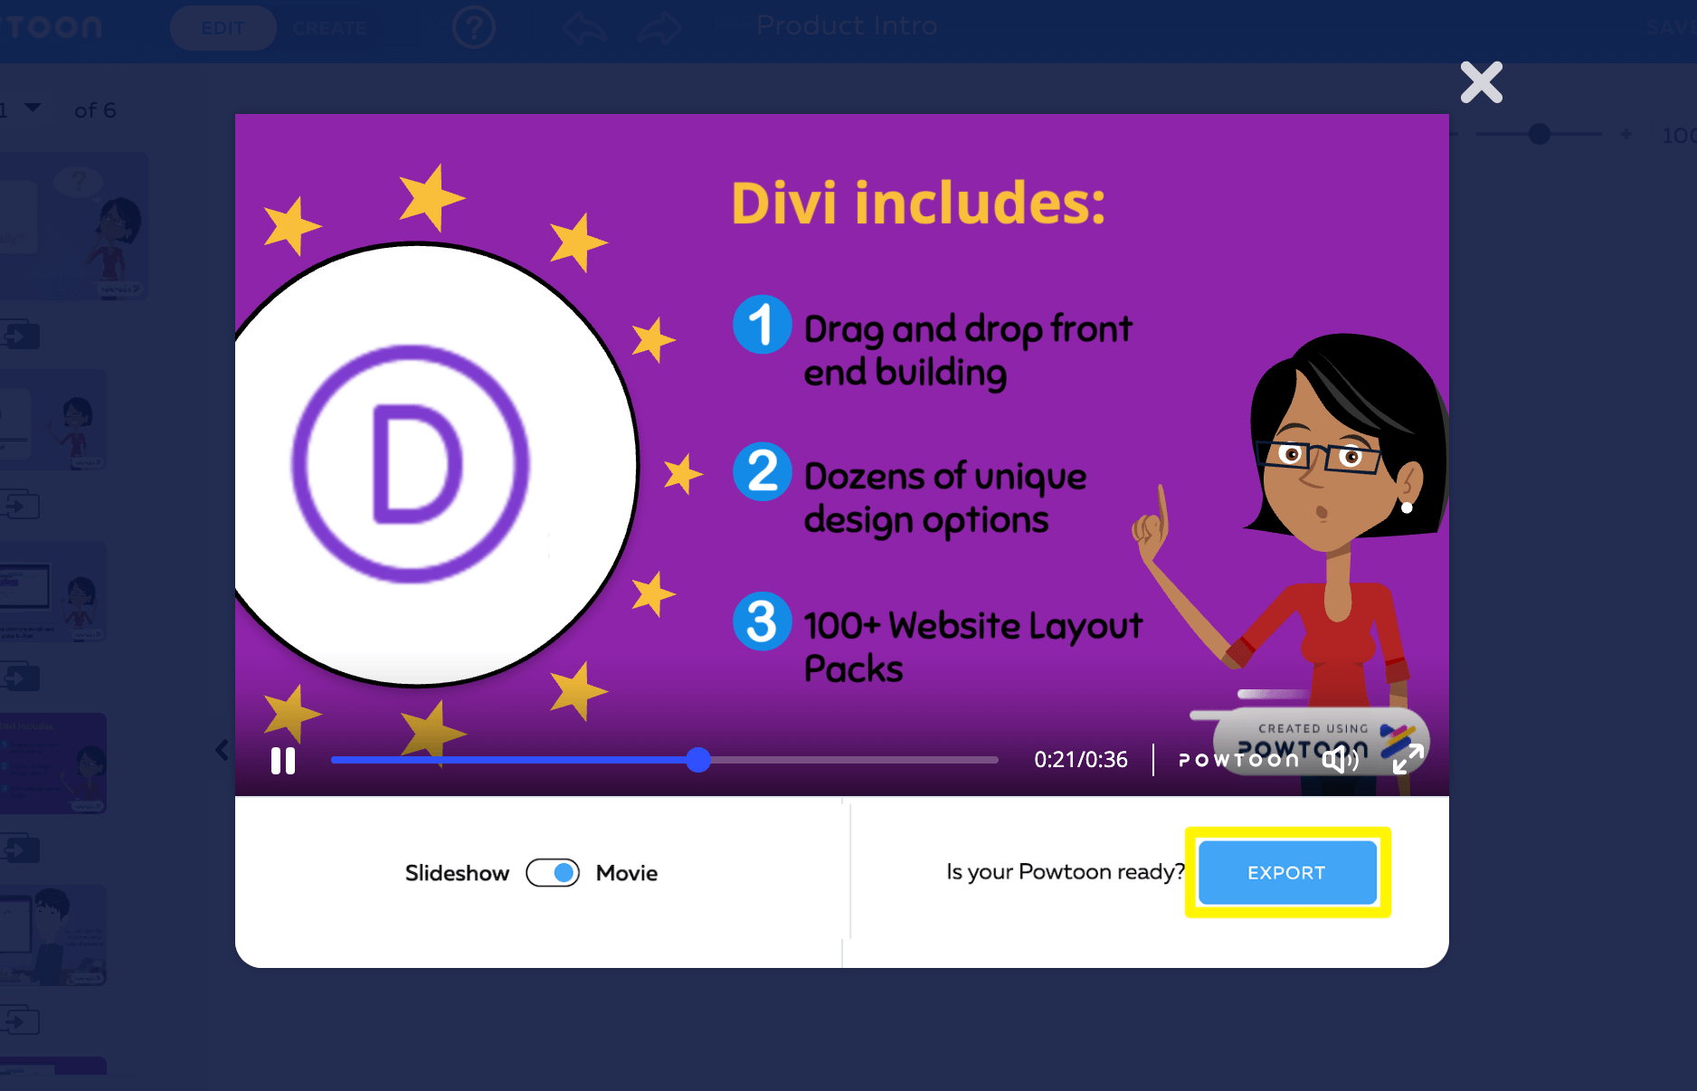Click the redo arrow in the top bar

tap(659, 28)
